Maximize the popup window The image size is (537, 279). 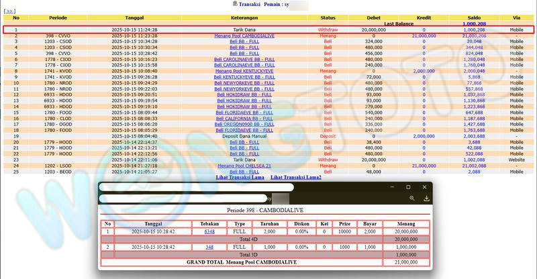click(408, 187)
